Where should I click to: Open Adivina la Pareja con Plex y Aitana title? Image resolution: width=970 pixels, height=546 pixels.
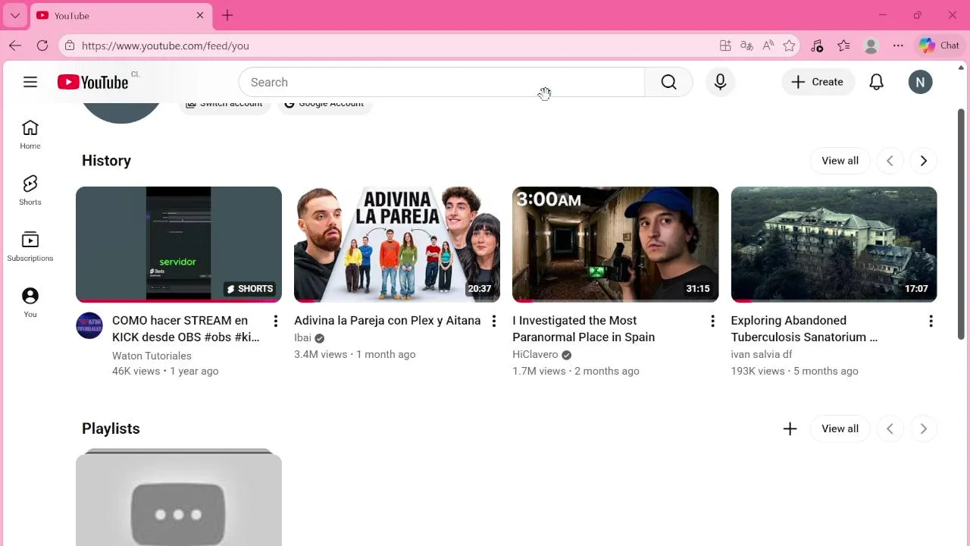(x=387, y=321)
